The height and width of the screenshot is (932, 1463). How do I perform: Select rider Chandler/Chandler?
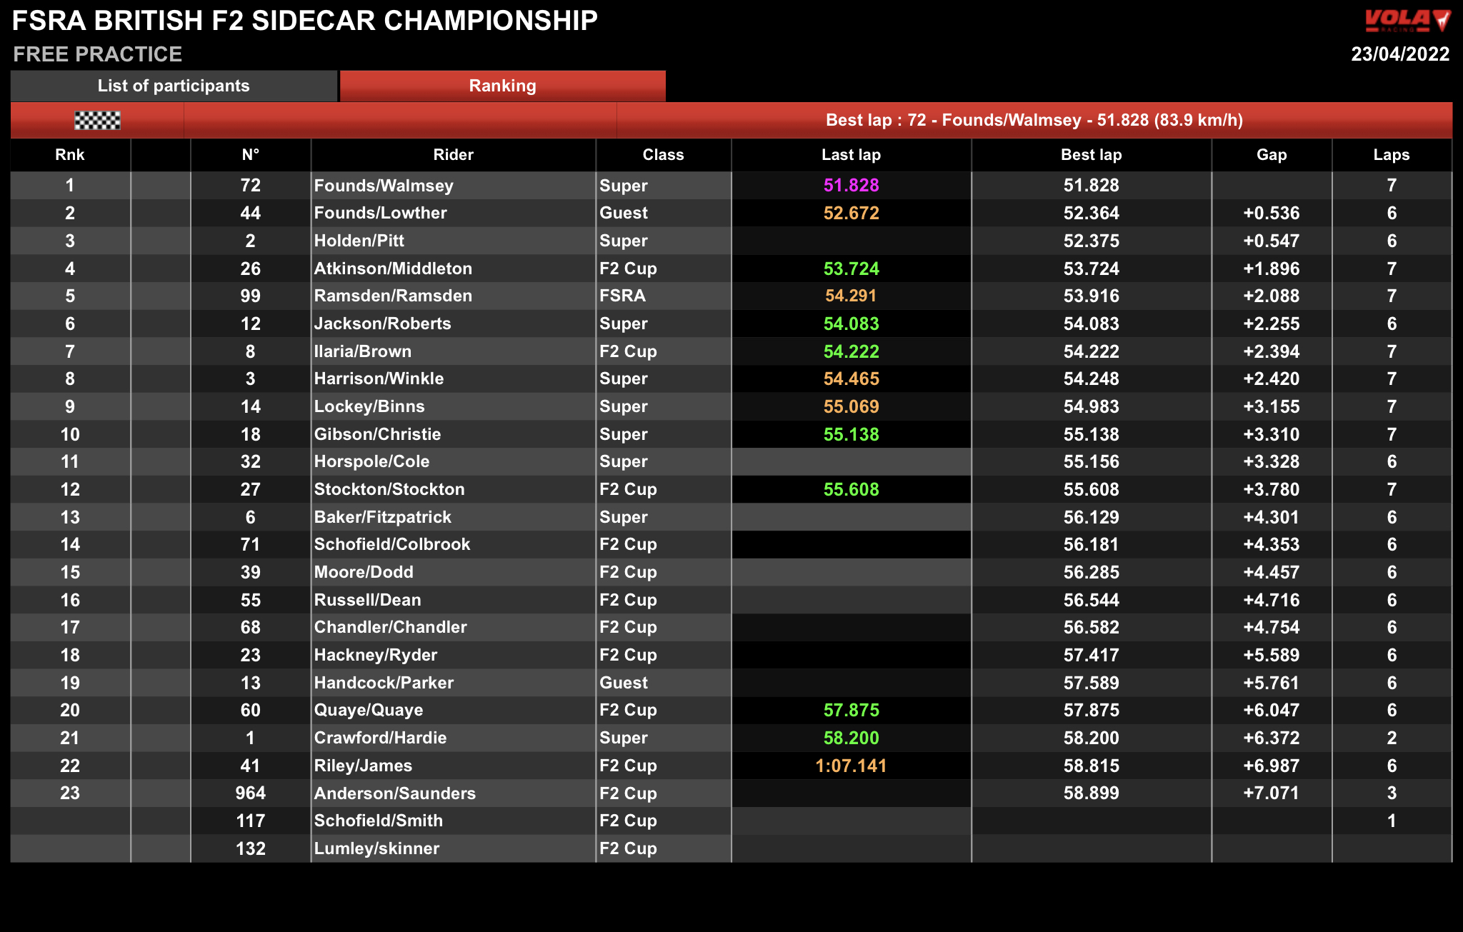pos(390,627)
